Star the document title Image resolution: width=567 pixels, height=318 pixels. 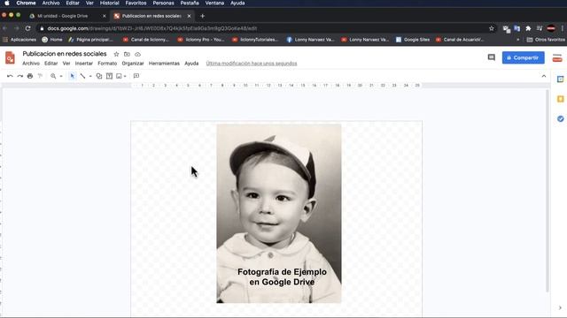116,54
